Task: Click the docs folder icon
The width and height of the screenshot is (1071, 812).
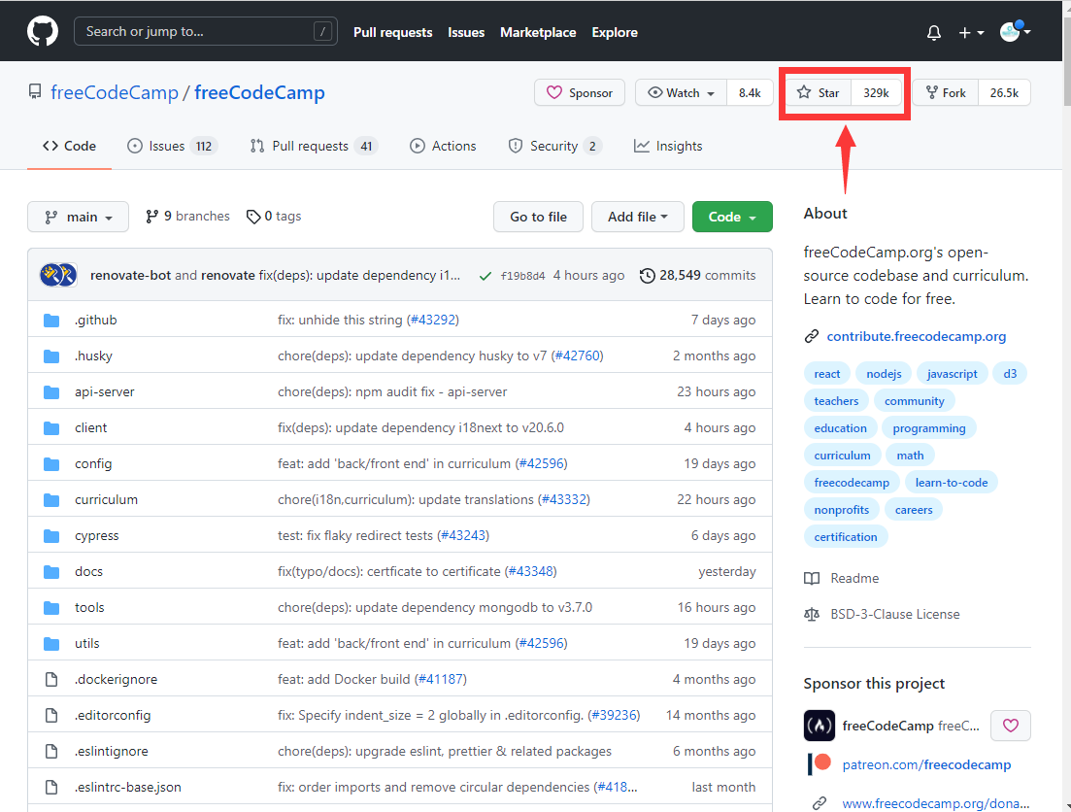Action: tap(51, 571)
